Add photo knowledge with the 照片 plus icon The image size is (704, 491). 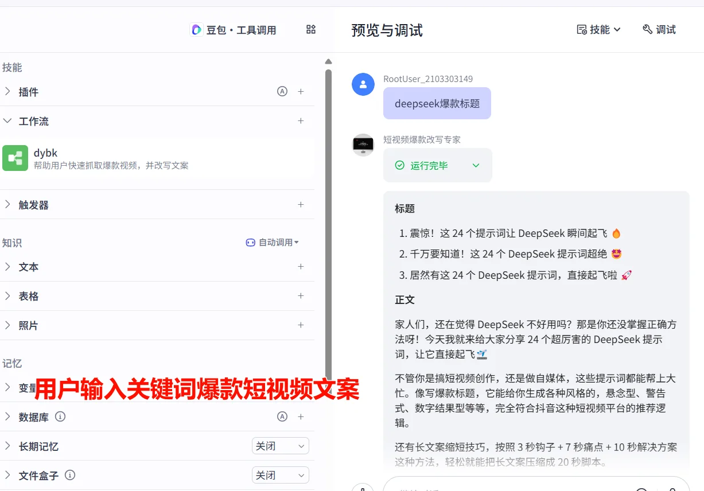point(301,325)
